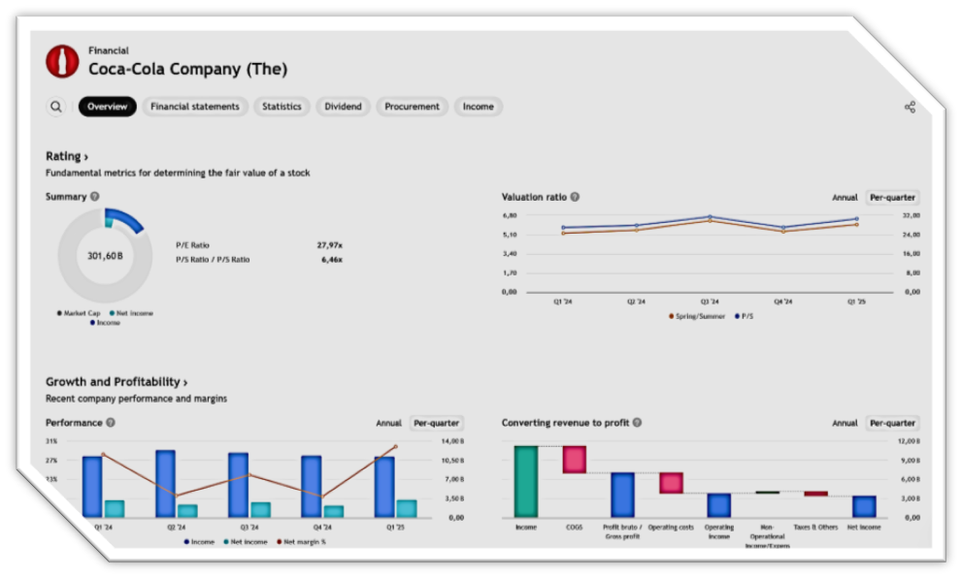Click the Valuation ratio heading

[534, 197]
